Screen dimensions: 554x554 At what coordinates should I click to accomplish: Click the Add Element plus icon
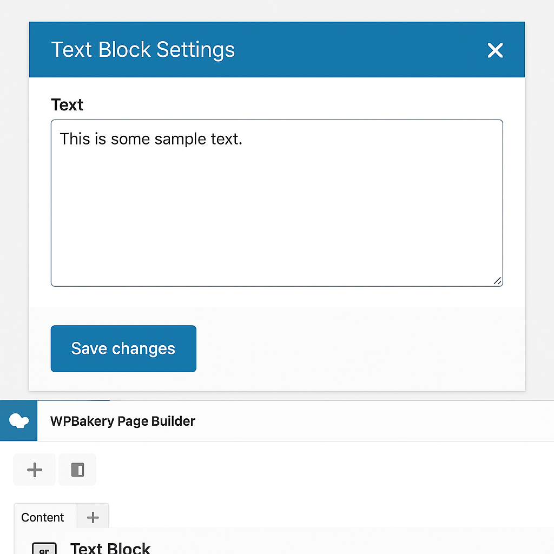click(x=35, y=470)
